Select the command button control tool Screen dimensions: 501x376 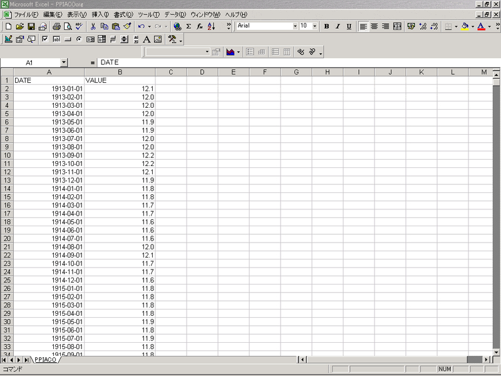pyautogui.click(x=68, y=39)
